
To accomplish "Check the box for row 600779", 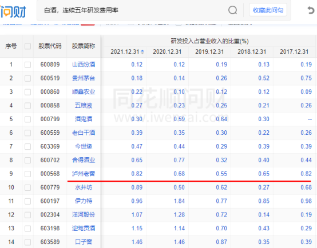I will click(27, 187).
